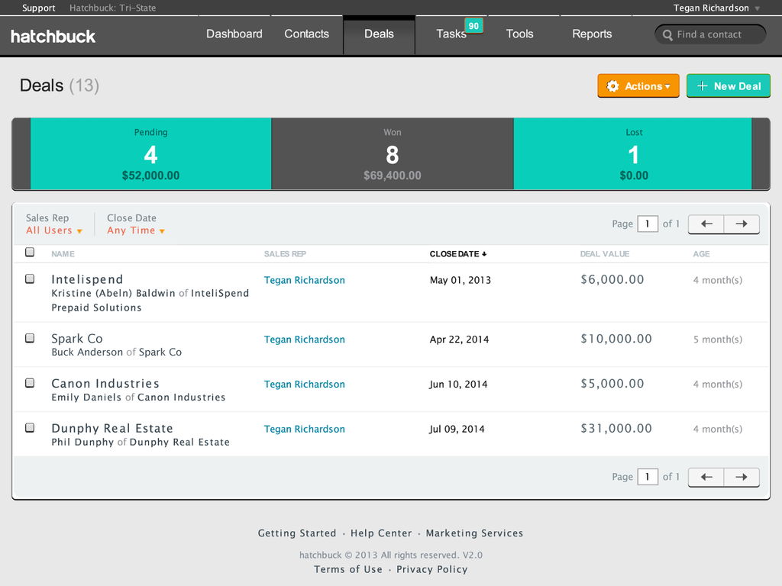782x586 pixels.
Task: Select the Deals tab
Action: tap(379, 34)
